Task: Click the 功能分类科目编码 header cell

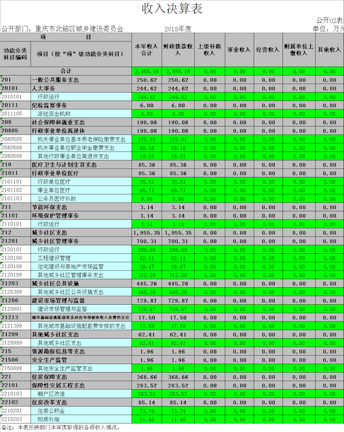Action: tap(15, 54)
